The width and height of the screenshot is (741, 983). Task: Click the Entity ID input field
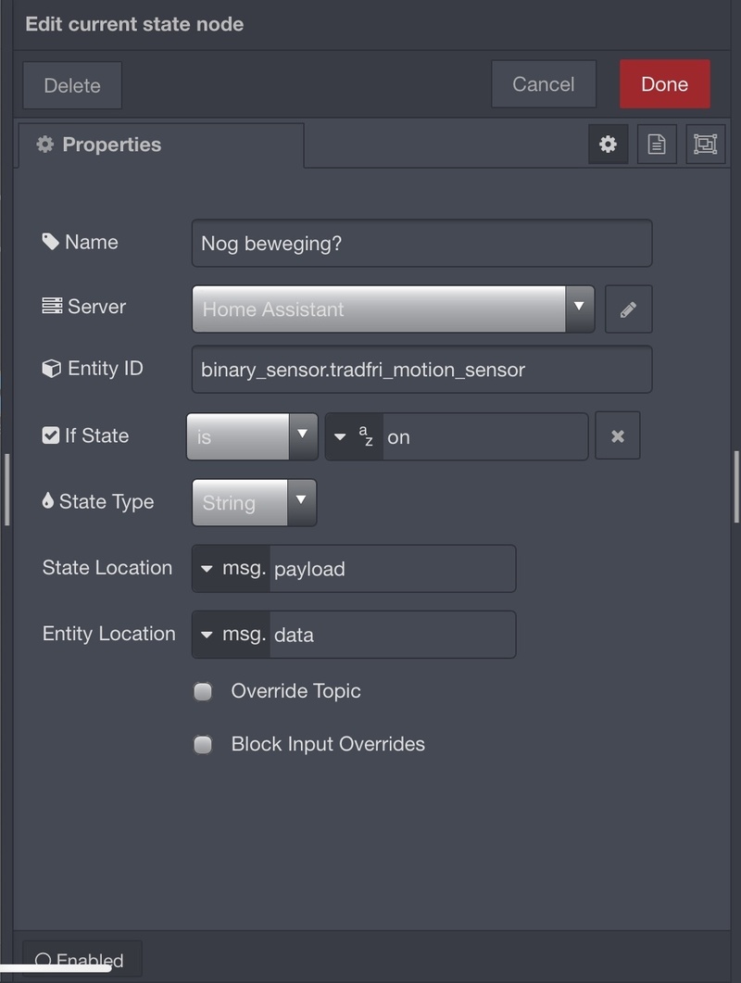pyautogui.click(x=421, y=370)
